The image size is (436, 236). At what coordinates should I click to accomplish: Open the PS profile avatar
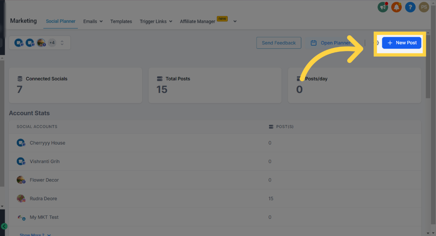click(424, 7)
